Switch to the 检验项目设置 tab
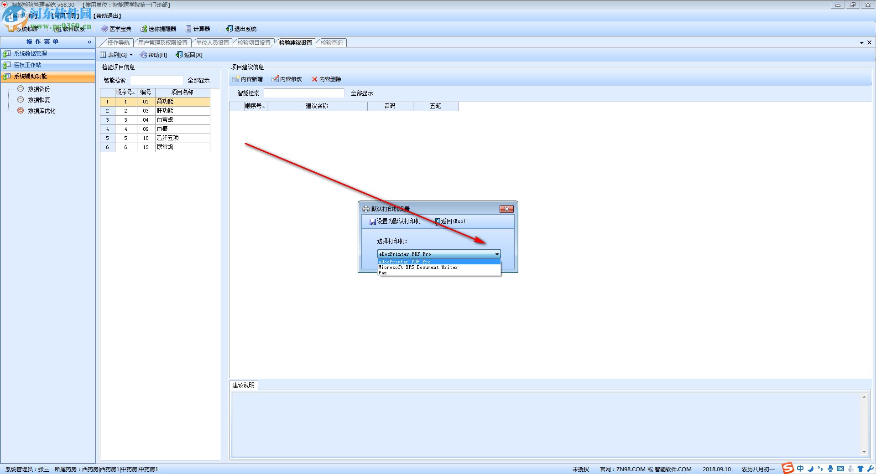Screen dimensions: 876x474 (254, 42)
